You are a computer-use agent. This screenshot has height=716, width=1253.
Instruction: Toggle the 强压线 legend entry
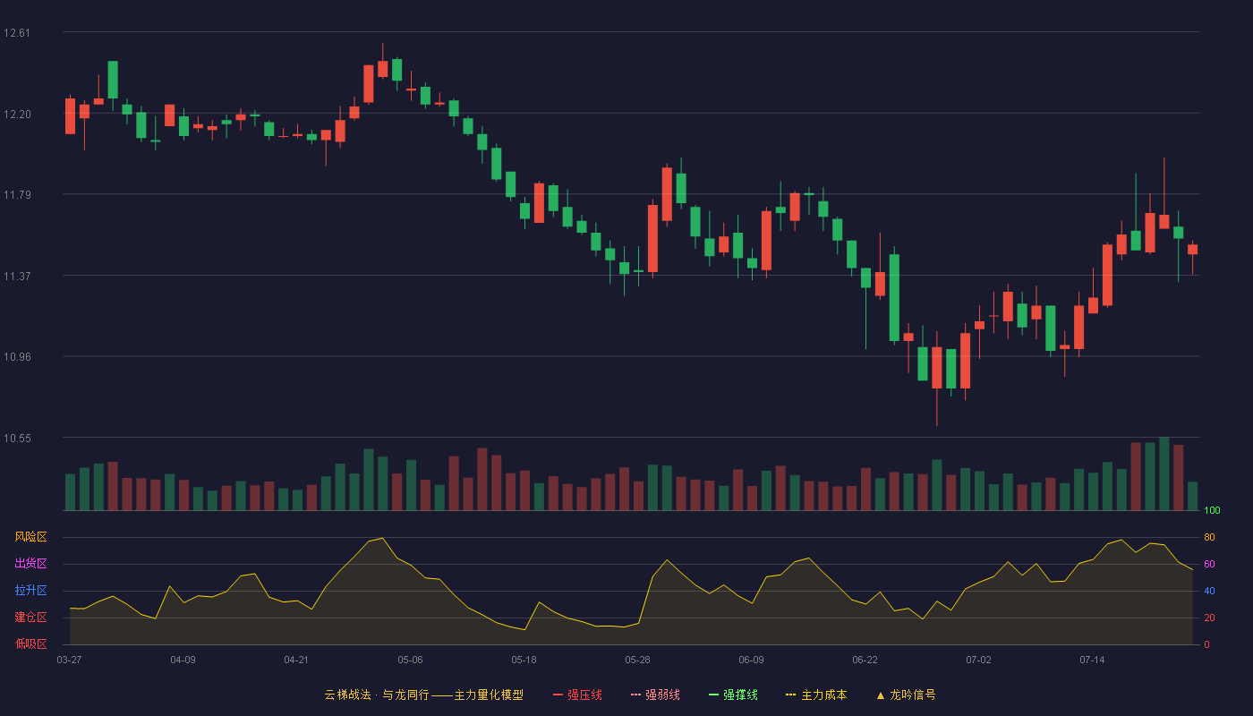[x=577, y=695]
